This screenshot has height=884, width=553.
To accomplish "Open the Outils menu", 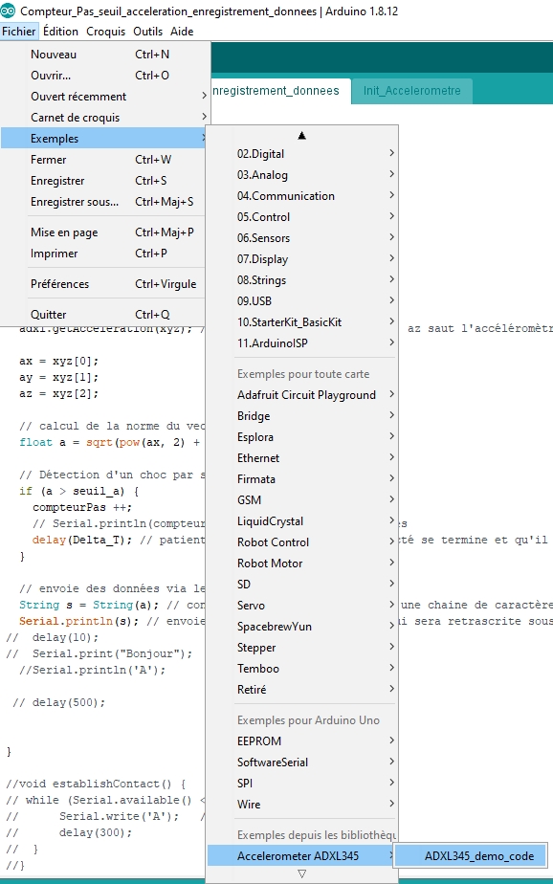I will [x=147, y=32].
